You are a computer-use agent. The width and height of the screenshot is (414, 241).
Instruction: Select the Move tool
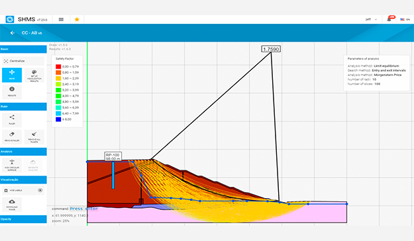(12, 75)
